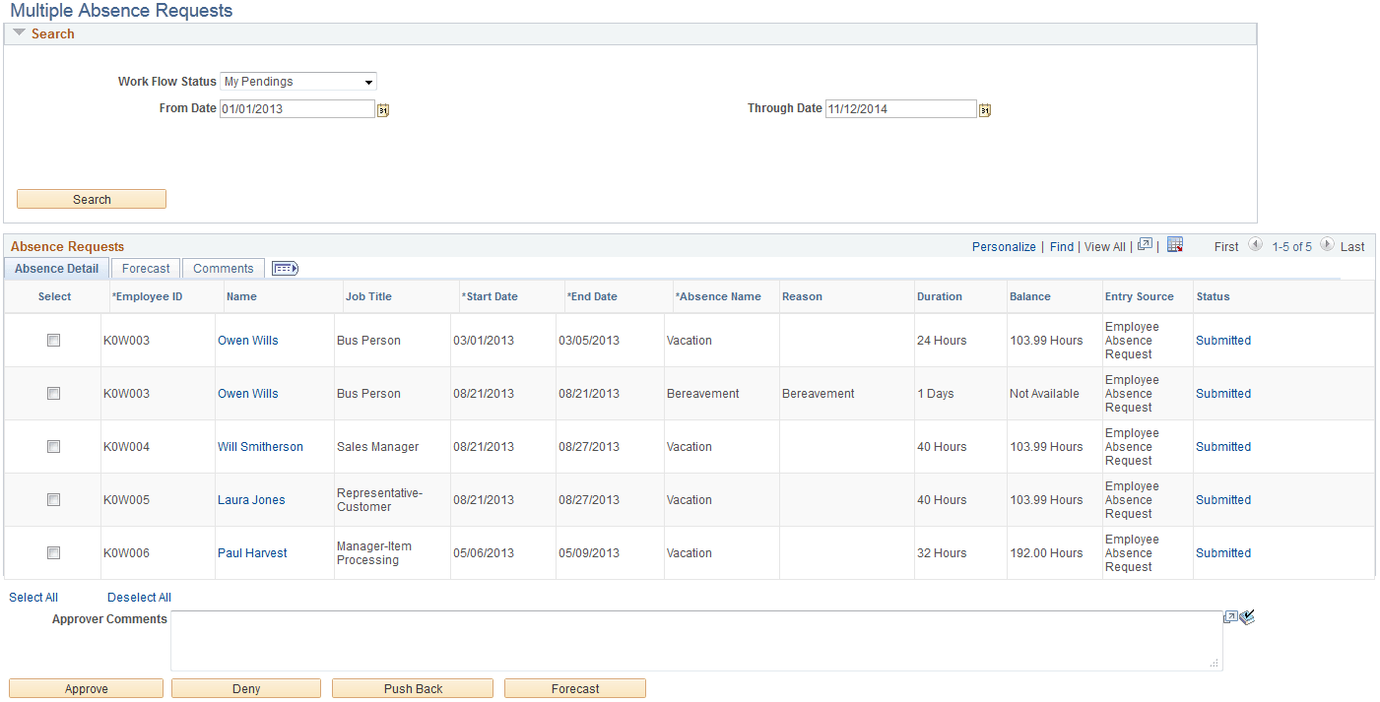This screenshot has height=702, width=1380.
Task: Open the Comments tab
Action: pos(224,267)
